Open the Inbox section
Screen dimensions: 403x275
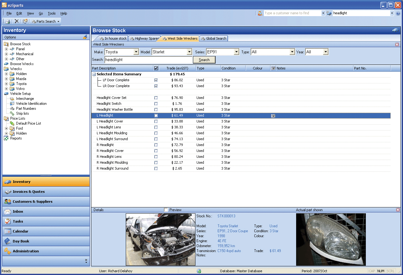(46, 211)
